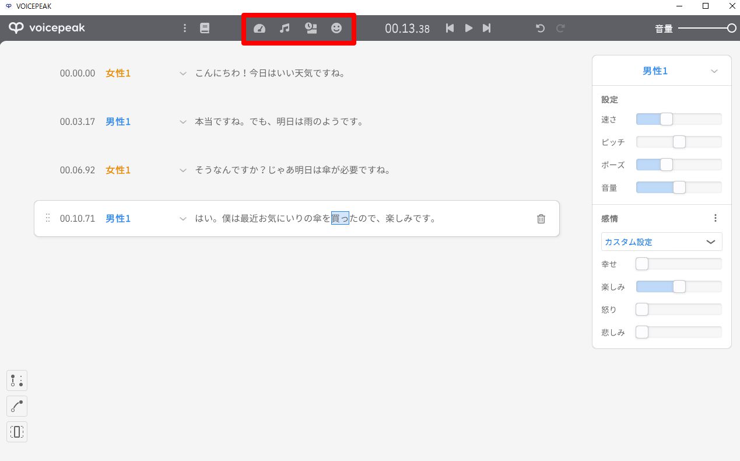
Task: Expand narrator dropdown for 00.10.71 line
Action: pyautogui.click(x=183, y=219)
